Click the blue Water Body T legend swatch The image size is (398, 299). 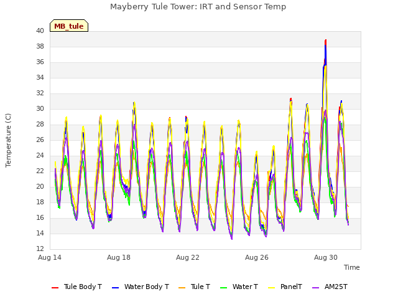[x=116, y=288]
